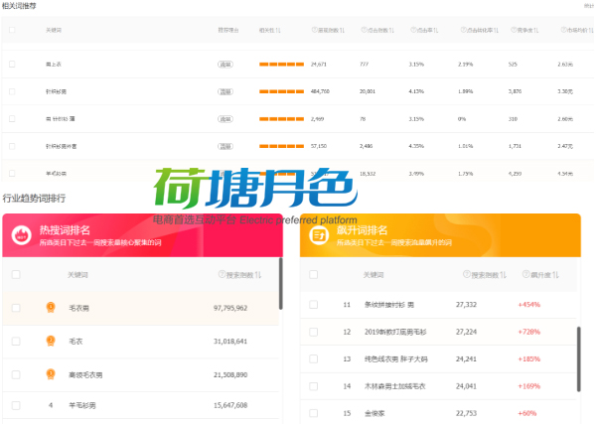The image size is (598, 424).
Task: Click the sort arrows next to 点击转化率
Action: tap(496, 30)
